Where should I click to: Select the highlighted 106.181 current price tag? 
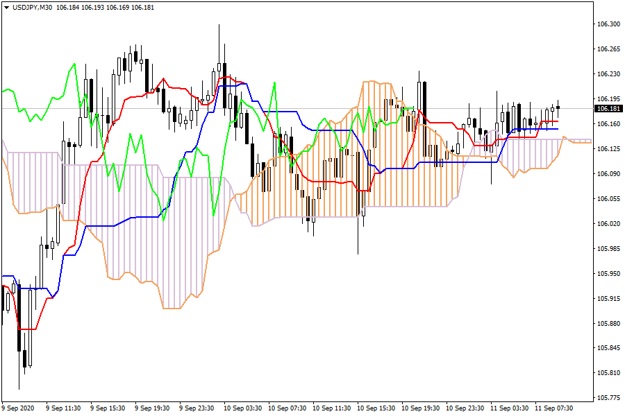[x=608, y=109]
